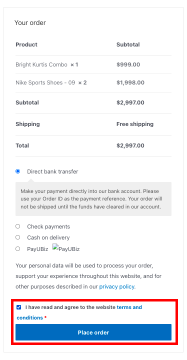Click the amount in the Total row
This screenshot has height=360, width=187.
(x=130, y=145)
